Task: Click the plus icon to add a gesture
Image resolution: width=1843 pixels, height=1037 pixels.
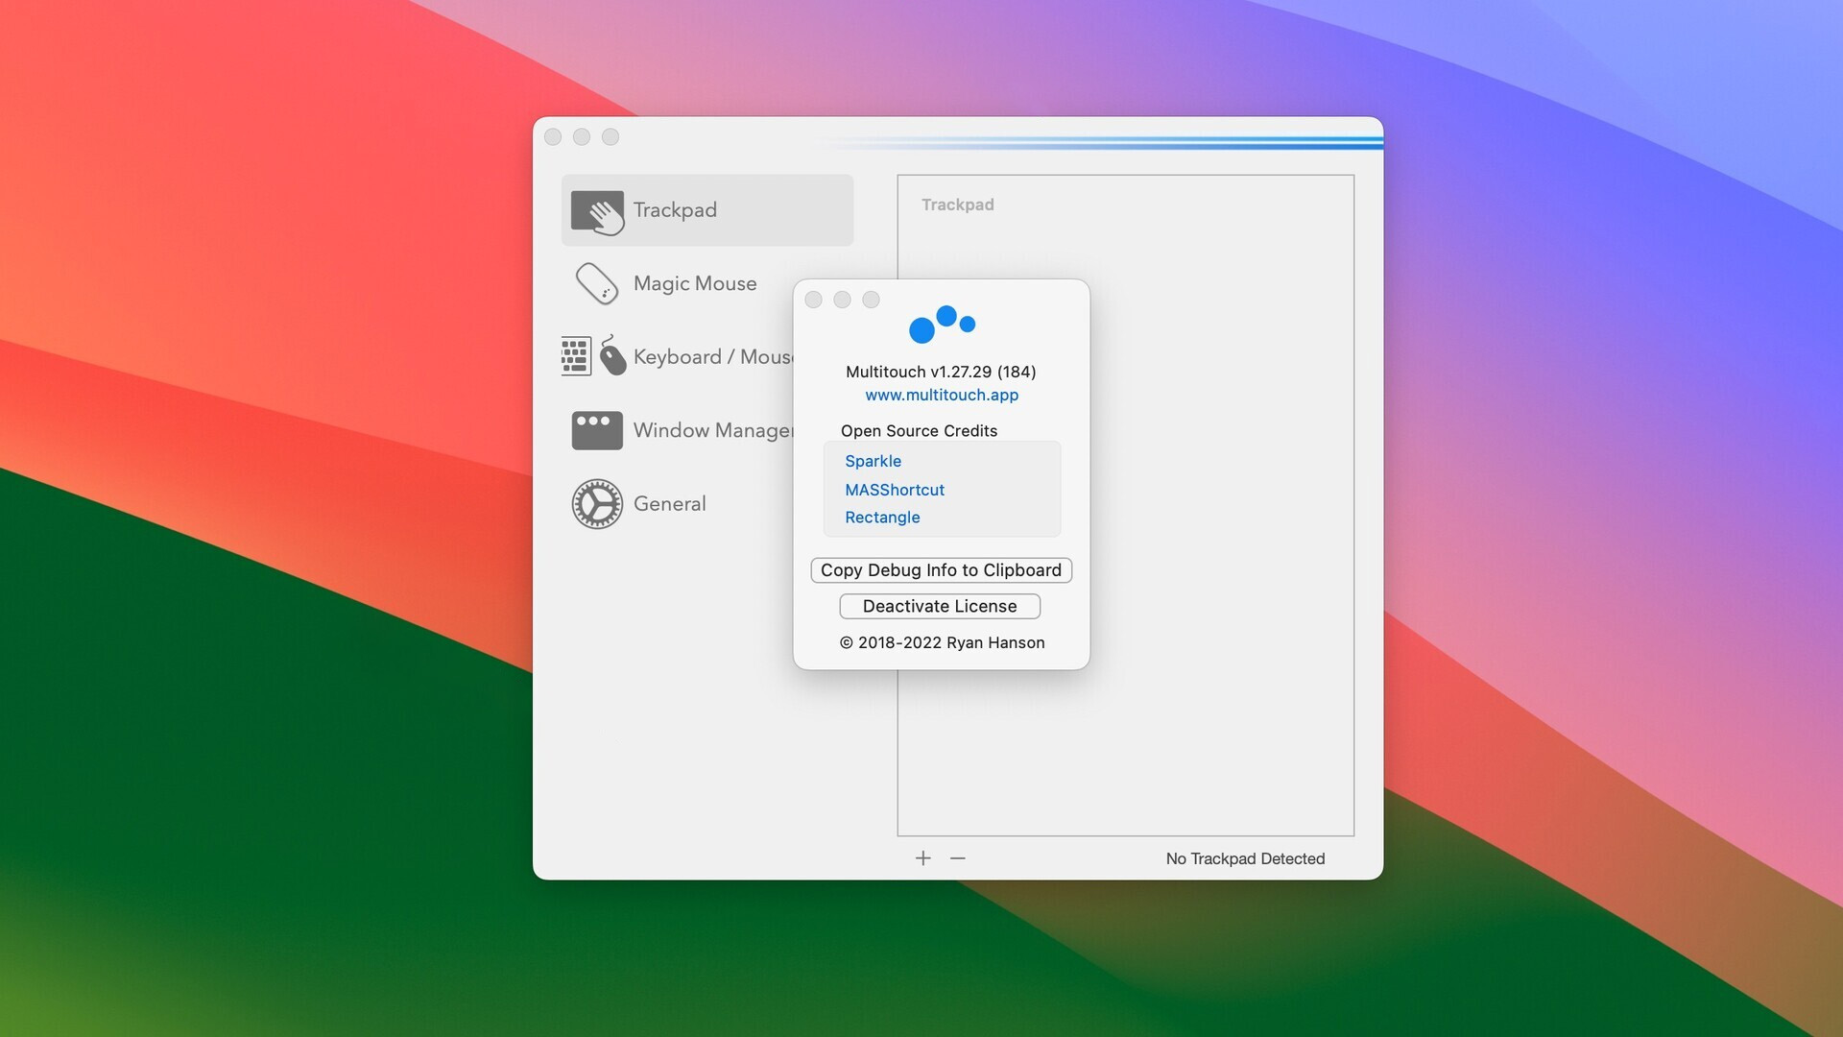Action: [922, 857]
